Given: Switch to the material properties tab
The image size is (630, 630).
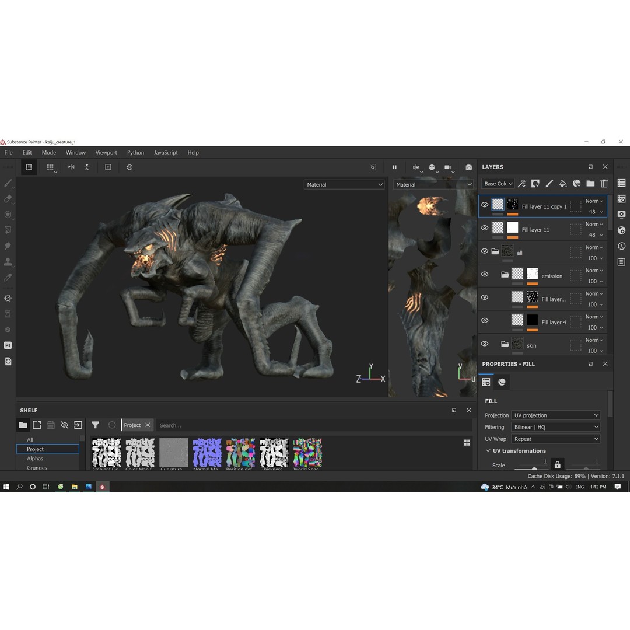Looking at the screenshot, I should click(502, 382).
